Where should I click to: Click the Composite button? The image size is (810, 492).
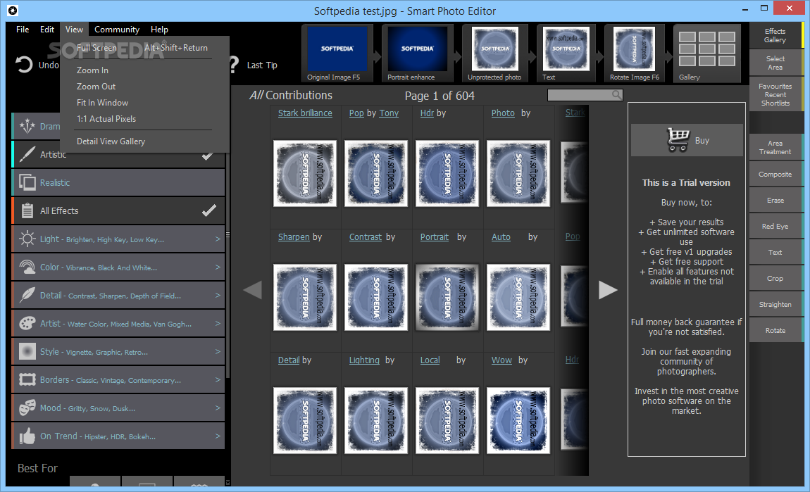[x=775, y=174]
